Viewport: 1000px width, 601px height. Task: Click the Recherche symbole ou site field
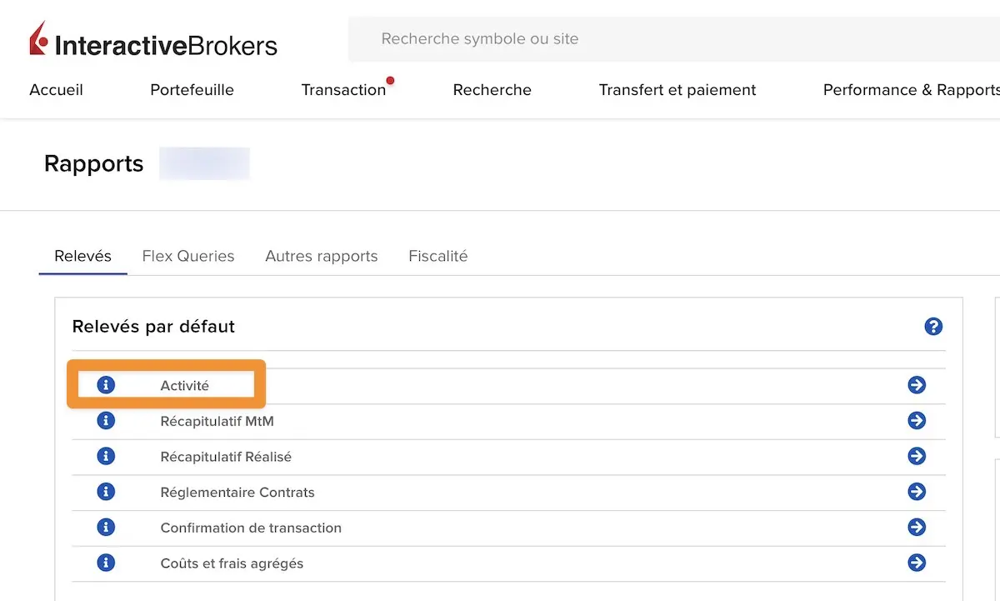coord(673,39)
